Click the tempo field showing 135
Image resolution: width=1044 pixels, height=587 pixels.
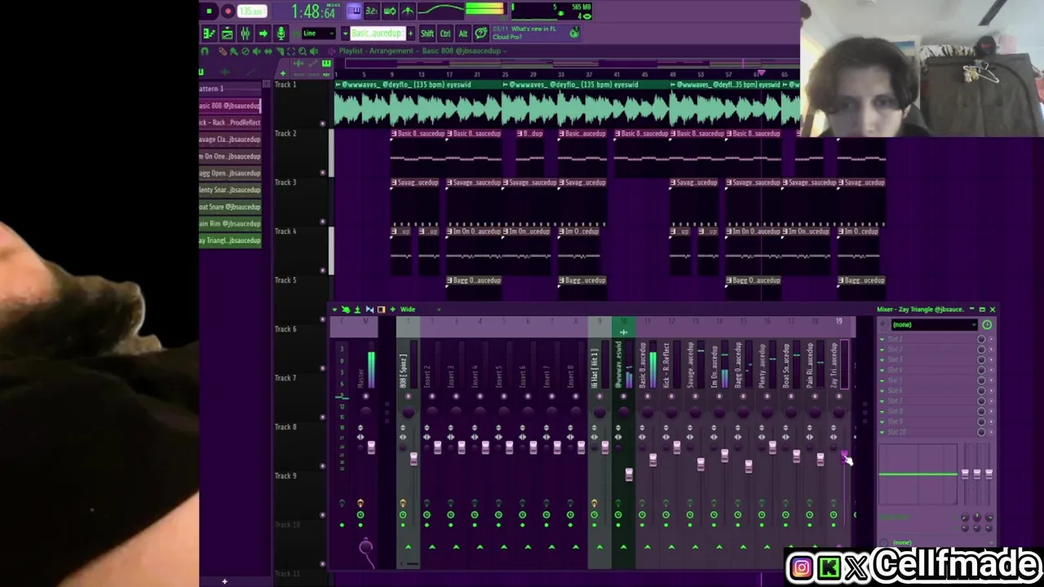click(x=253, y=11)
